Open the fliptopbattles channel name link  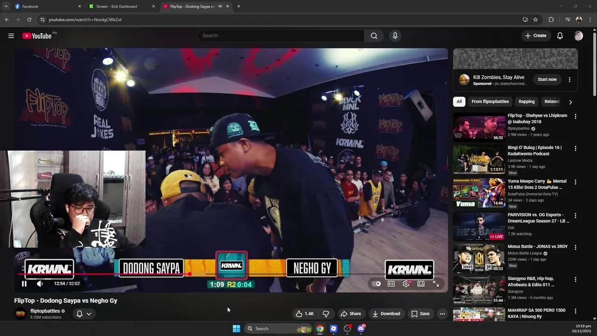[45, 311]
